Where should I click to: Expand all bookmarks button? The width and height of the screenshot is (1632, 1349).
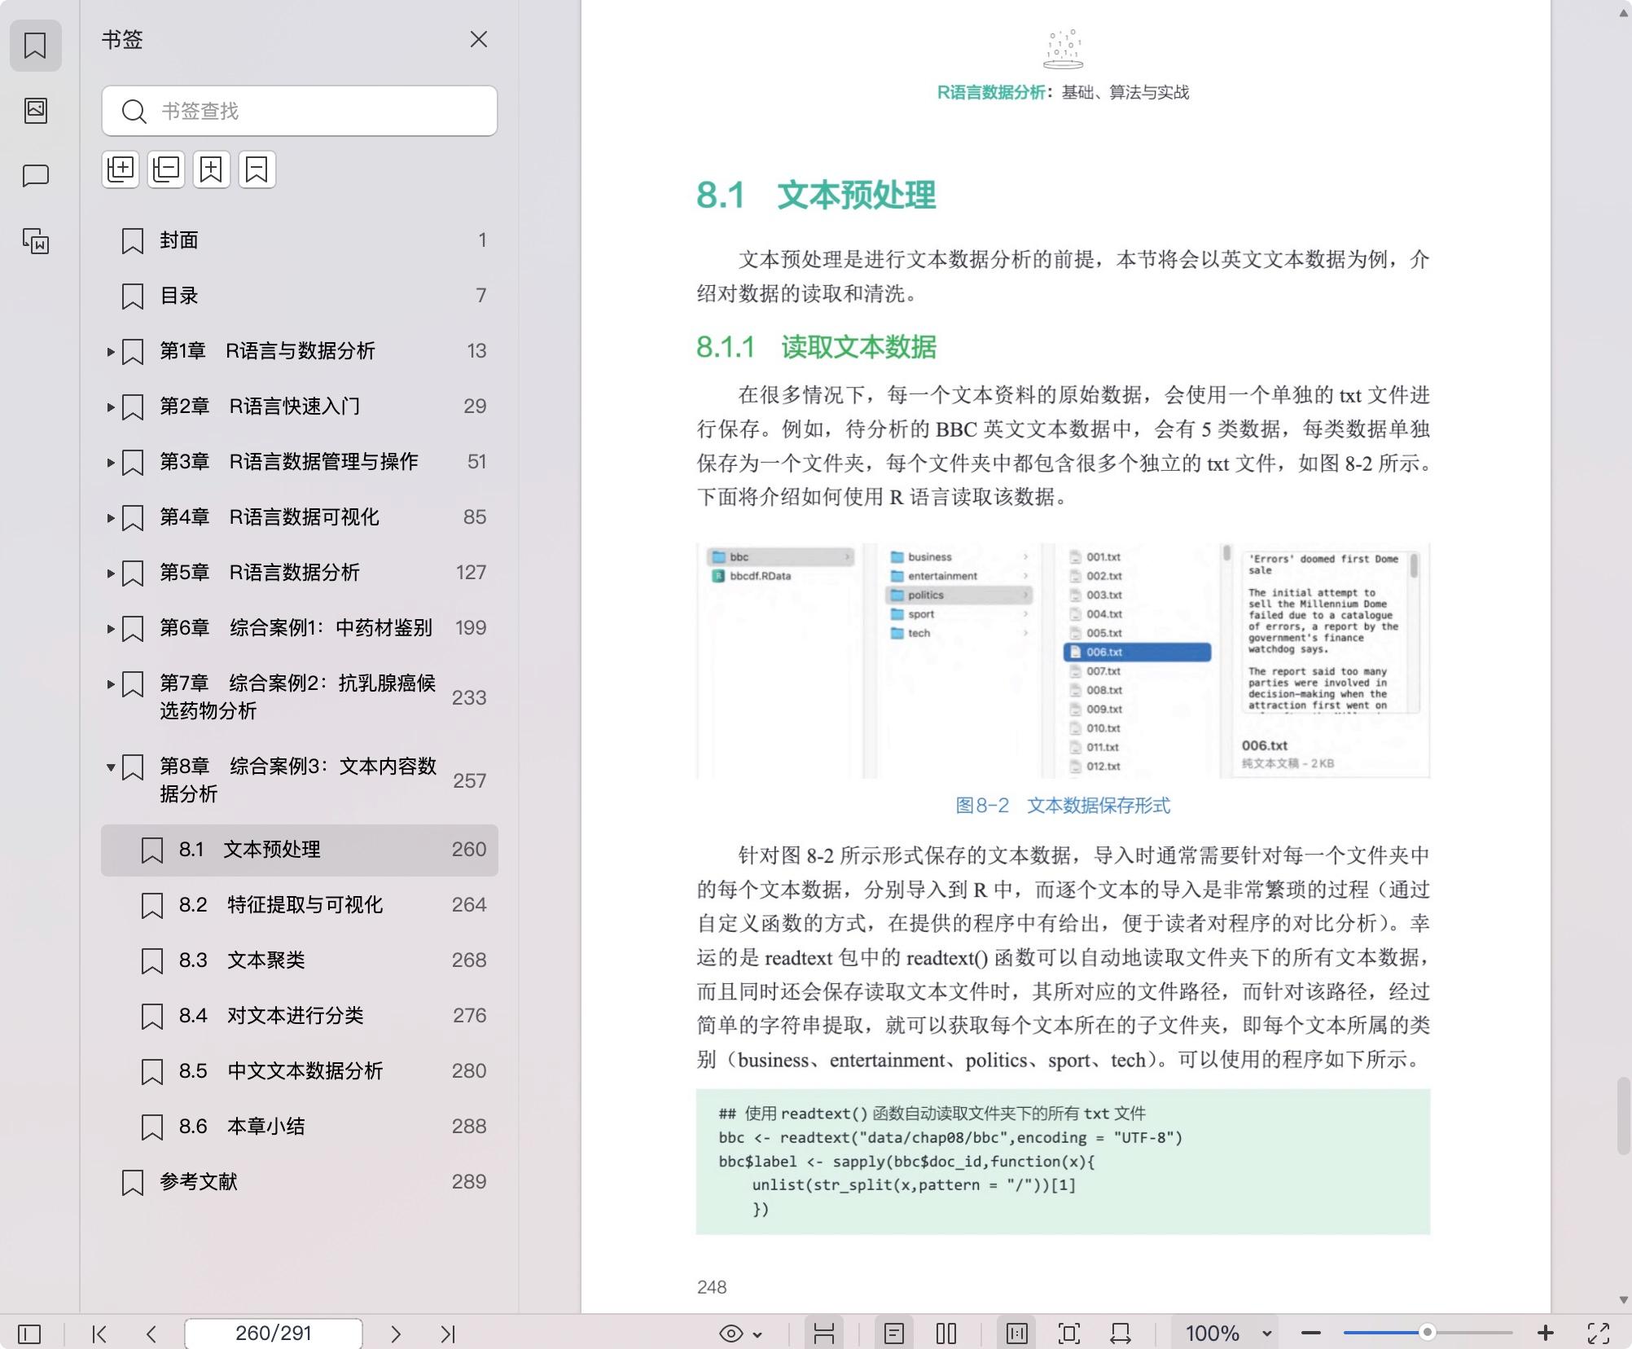pos(121,169)
